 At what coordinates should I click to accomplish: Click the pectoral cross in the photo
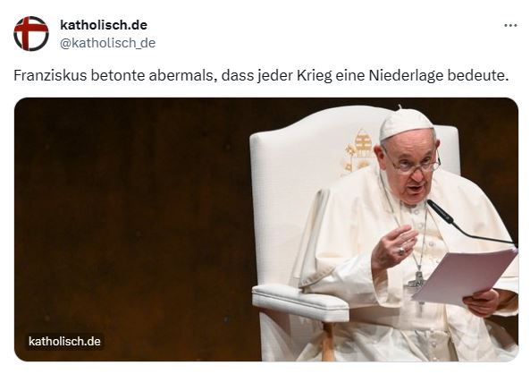[417, 279]
